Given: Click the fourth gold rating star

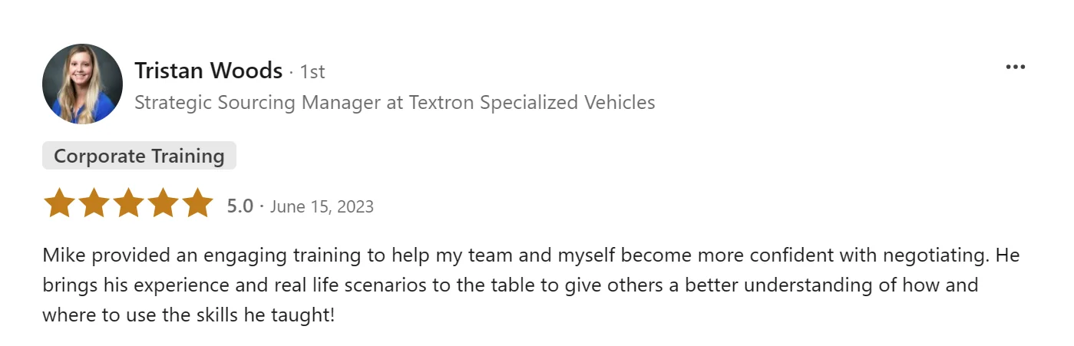Looking at the screenshot, I should click(163, 204).
